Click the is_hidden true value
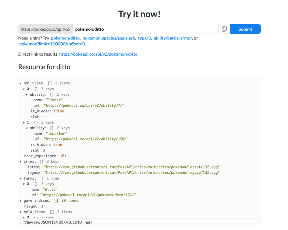This screenshot has height=230, width=288. 58,145
